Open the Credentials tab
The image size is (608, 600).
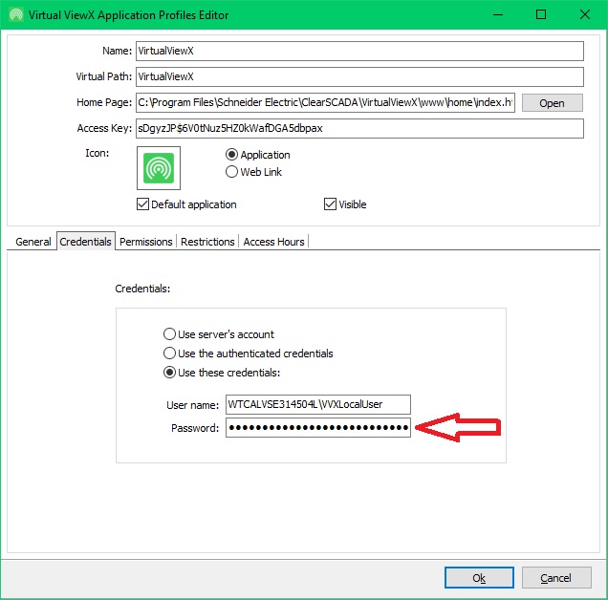(x=86, y=242)
